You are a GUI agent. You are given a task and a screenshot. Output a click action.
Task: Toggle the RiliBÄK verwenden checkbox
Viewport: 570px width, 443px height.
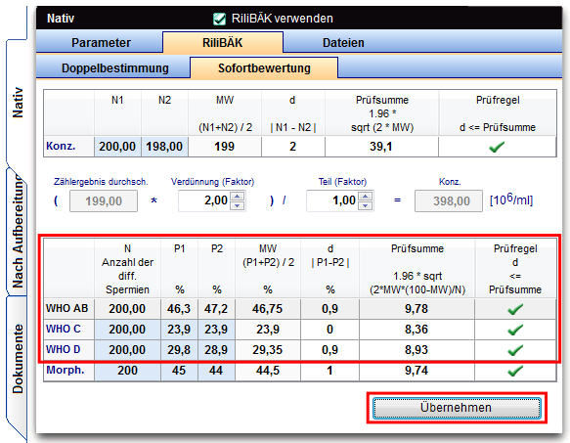tap(219, 19)
